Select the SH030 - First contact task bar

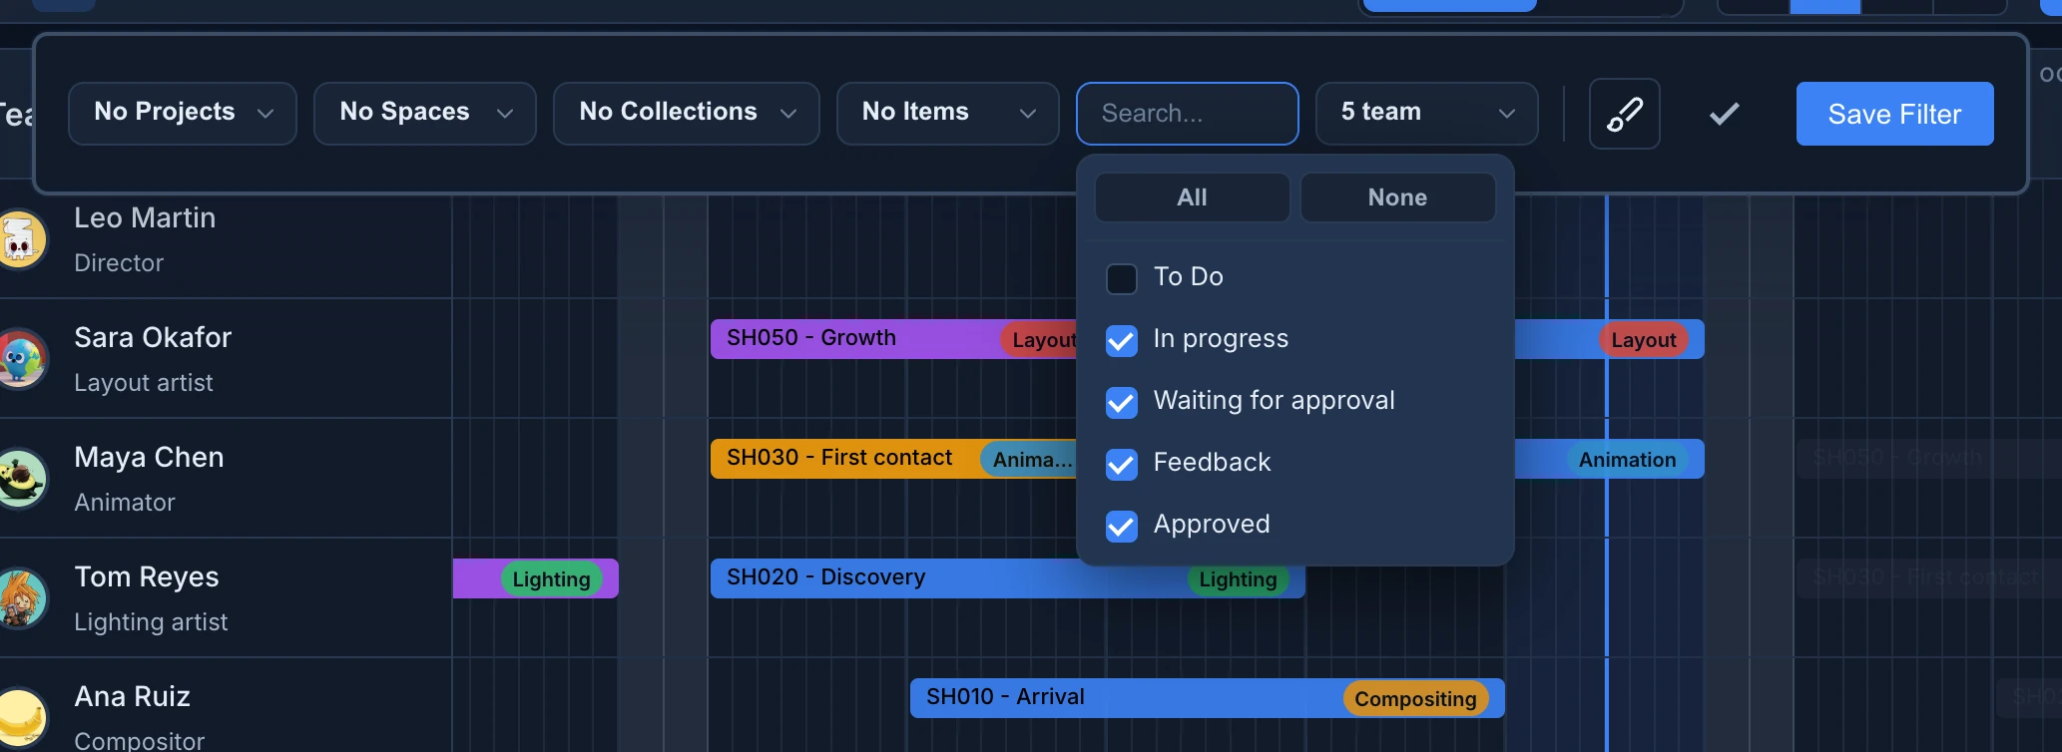point(893,459)
